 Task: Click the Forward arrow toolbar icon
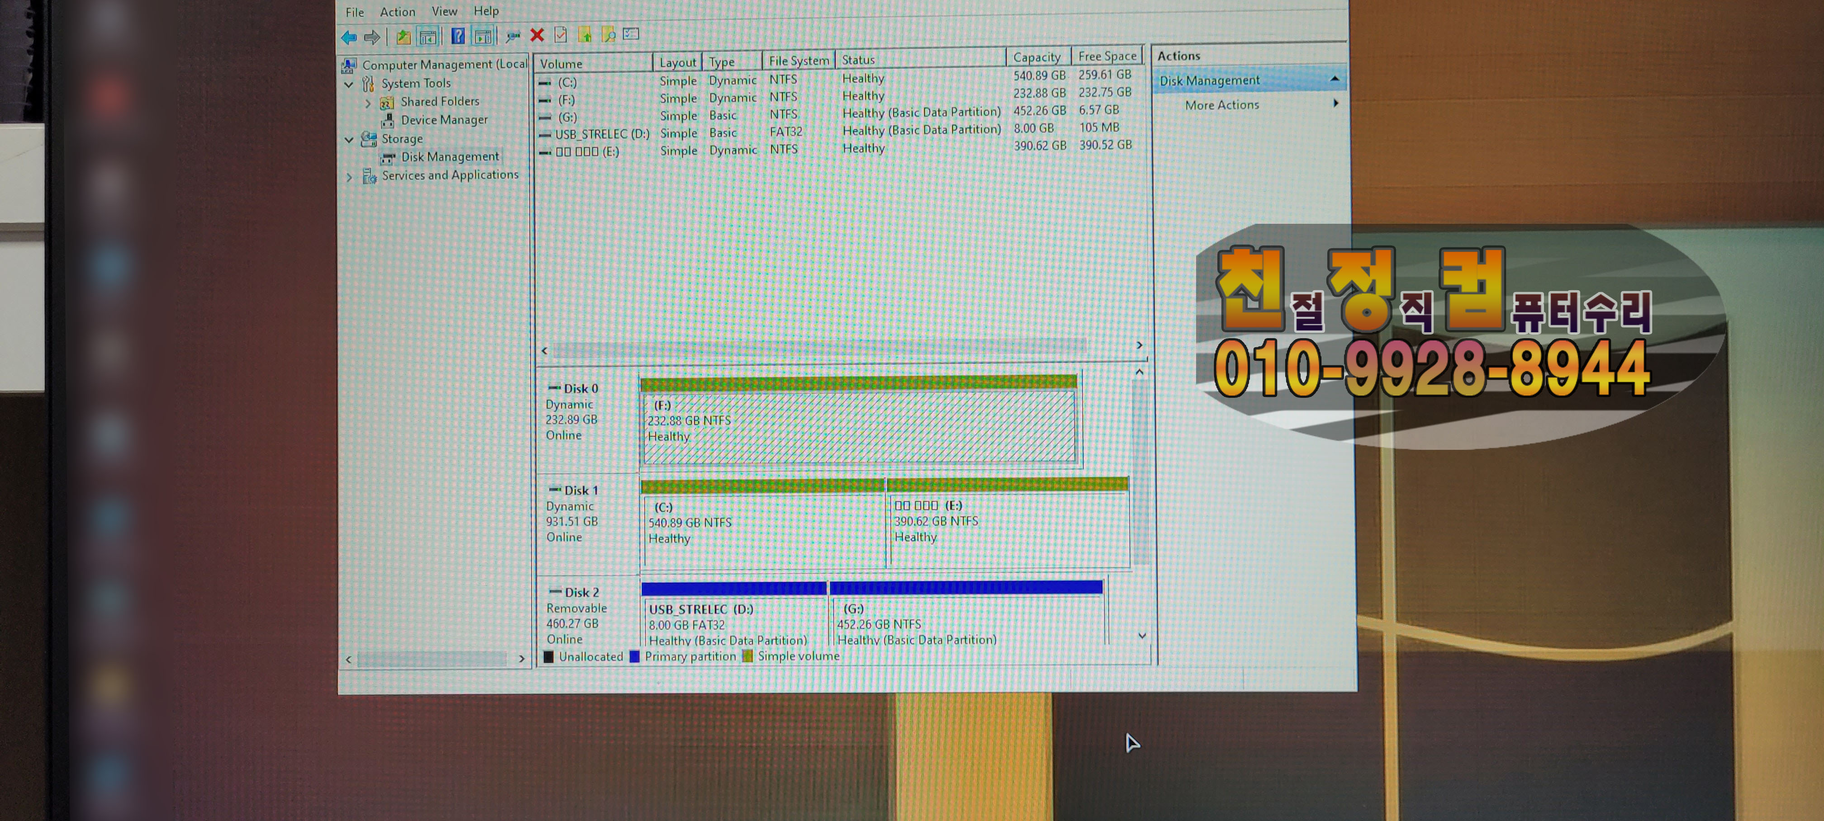tap(372, 37)
